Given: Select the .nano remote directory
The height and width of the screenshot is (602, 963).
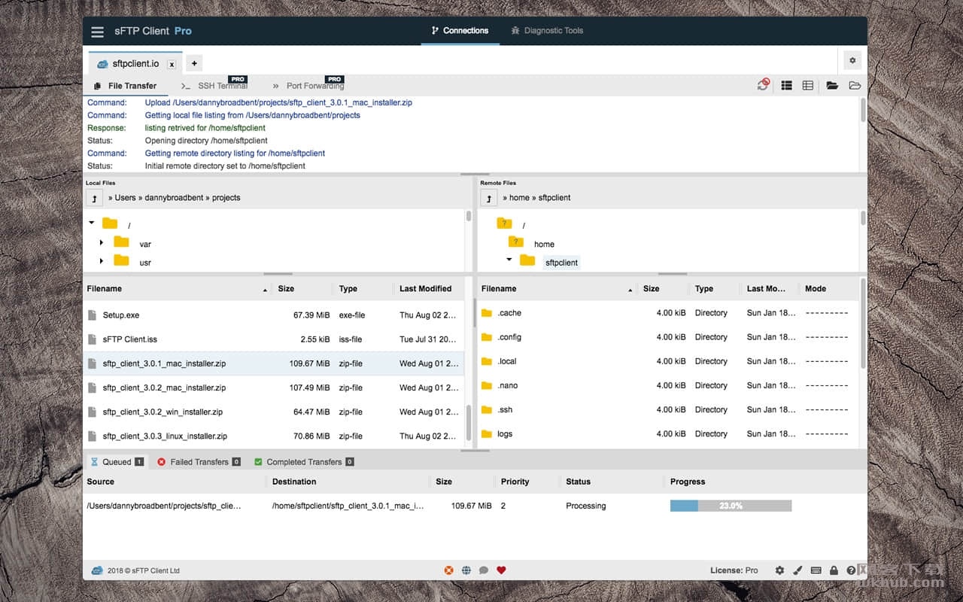Looking at the screenshot, I should (667, 385).
